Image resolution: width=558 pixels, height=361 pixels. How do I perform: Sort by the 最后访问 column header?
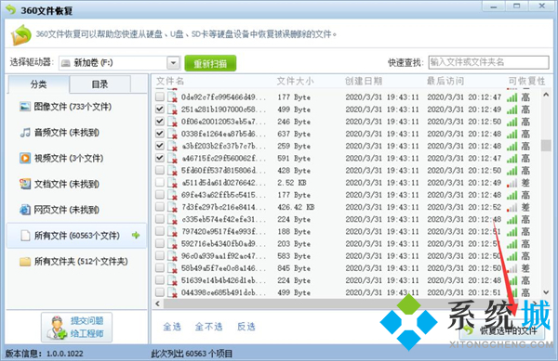tap(445, 82)
